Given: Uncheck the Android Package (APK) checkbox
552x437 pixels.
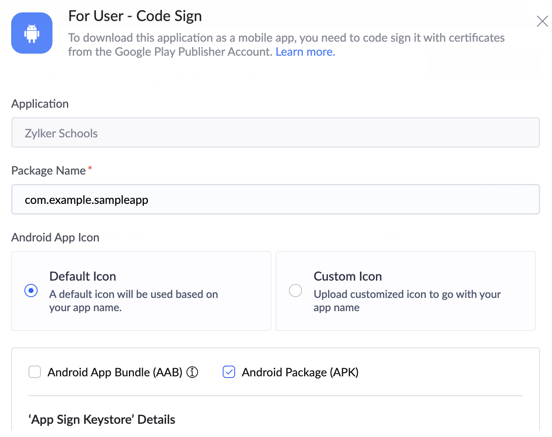Looking at the screenshot, I should point(229,372).
